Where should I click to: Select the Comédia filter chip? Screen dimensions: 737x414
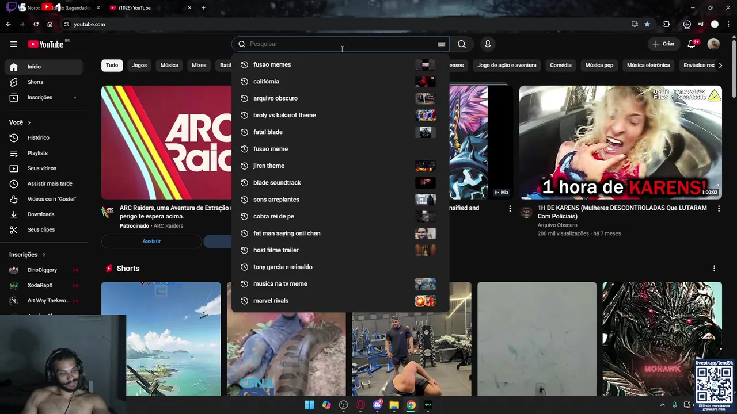pos(561,66)
